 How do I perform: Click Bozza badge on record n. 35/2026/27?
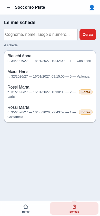click(x=86, y=112)
